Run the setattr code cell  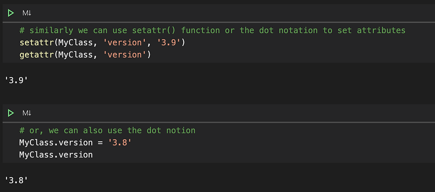[11, 13]
